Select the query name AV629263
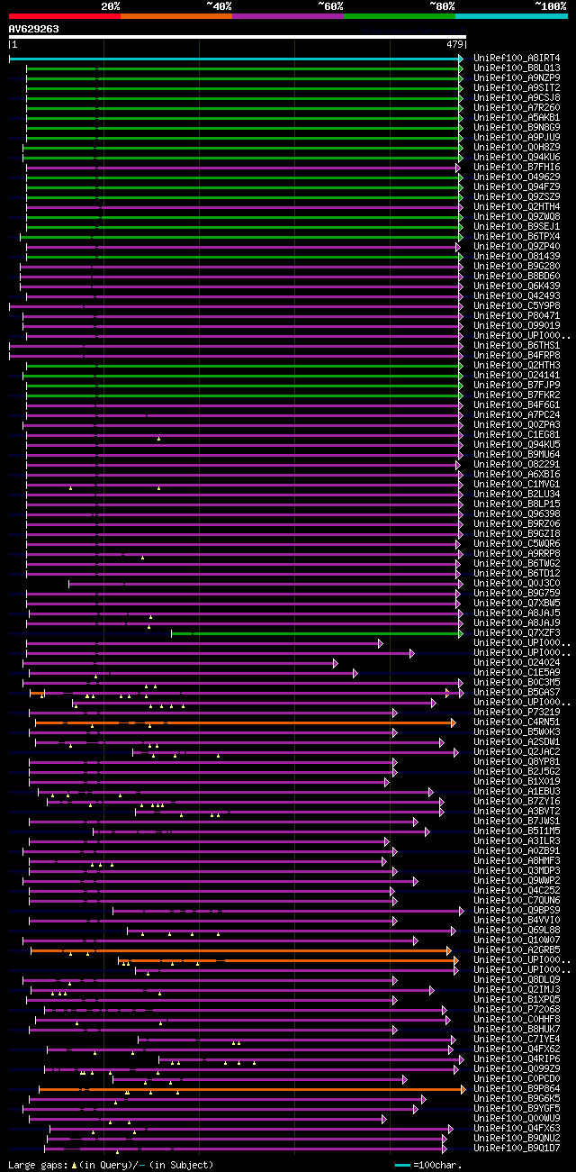This screenshot has width=576, height=1172. click(x=34, y=29)
